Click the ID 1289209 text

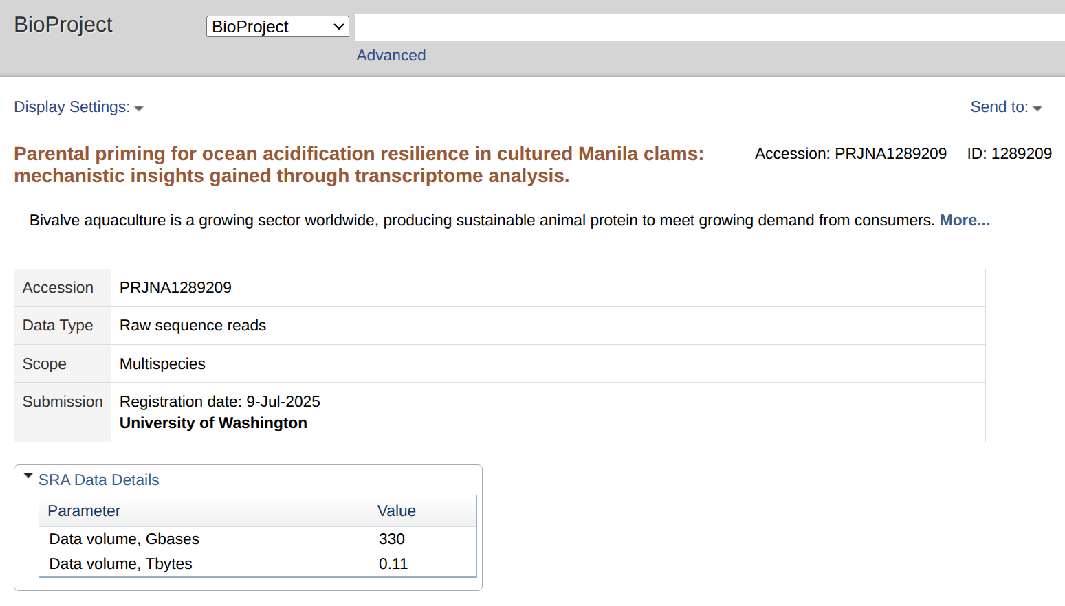point(1009,153)
